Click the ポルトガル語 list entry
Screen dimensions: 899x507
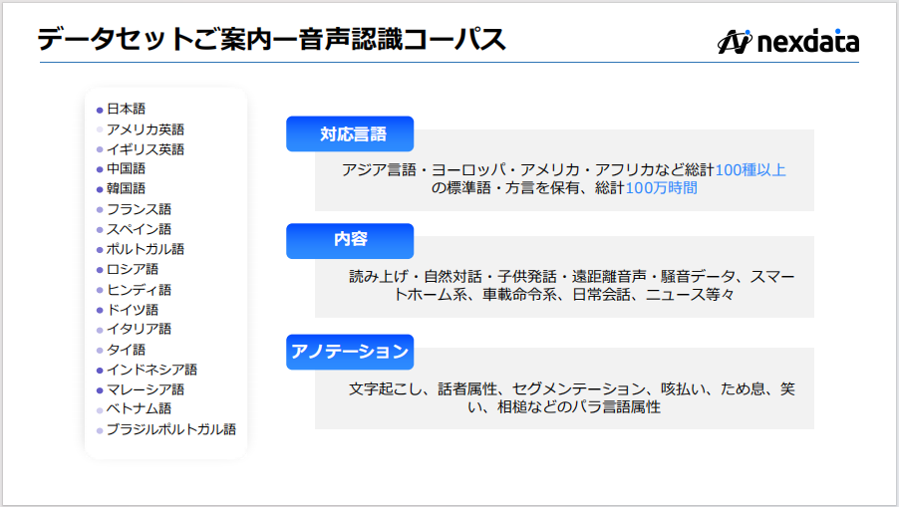click(x=146, y=249)
